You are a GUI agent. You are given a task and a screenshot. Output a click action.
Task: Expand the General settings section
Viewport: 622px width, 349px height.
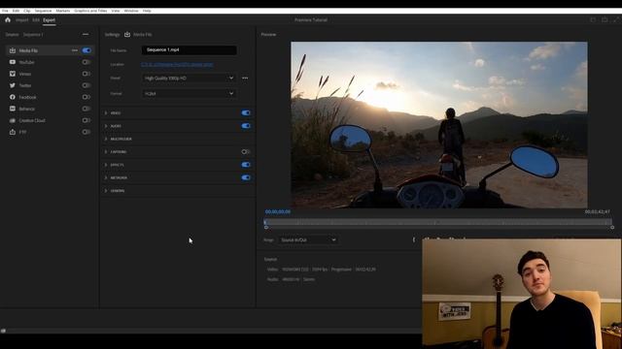(x=106, y=191)
